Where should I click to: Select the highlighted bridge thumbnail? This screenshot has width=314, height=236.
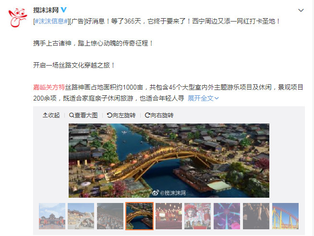[139, 216]
